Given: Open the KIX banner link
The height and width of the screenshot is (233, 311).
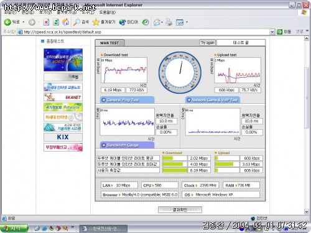Looking at the screenshot, I should point(63,137).
